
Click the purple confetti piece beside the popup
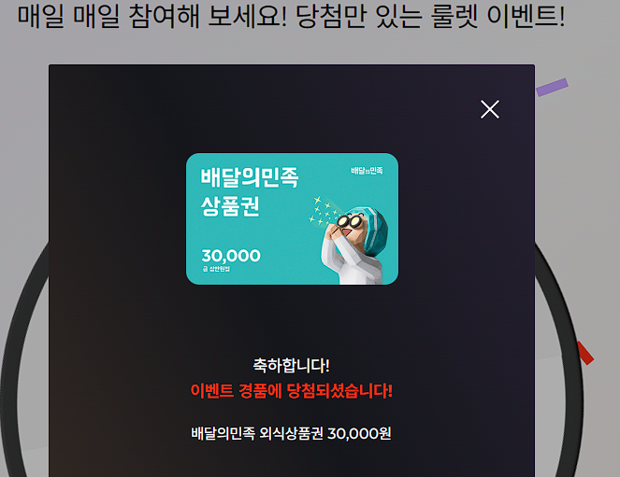552,87
